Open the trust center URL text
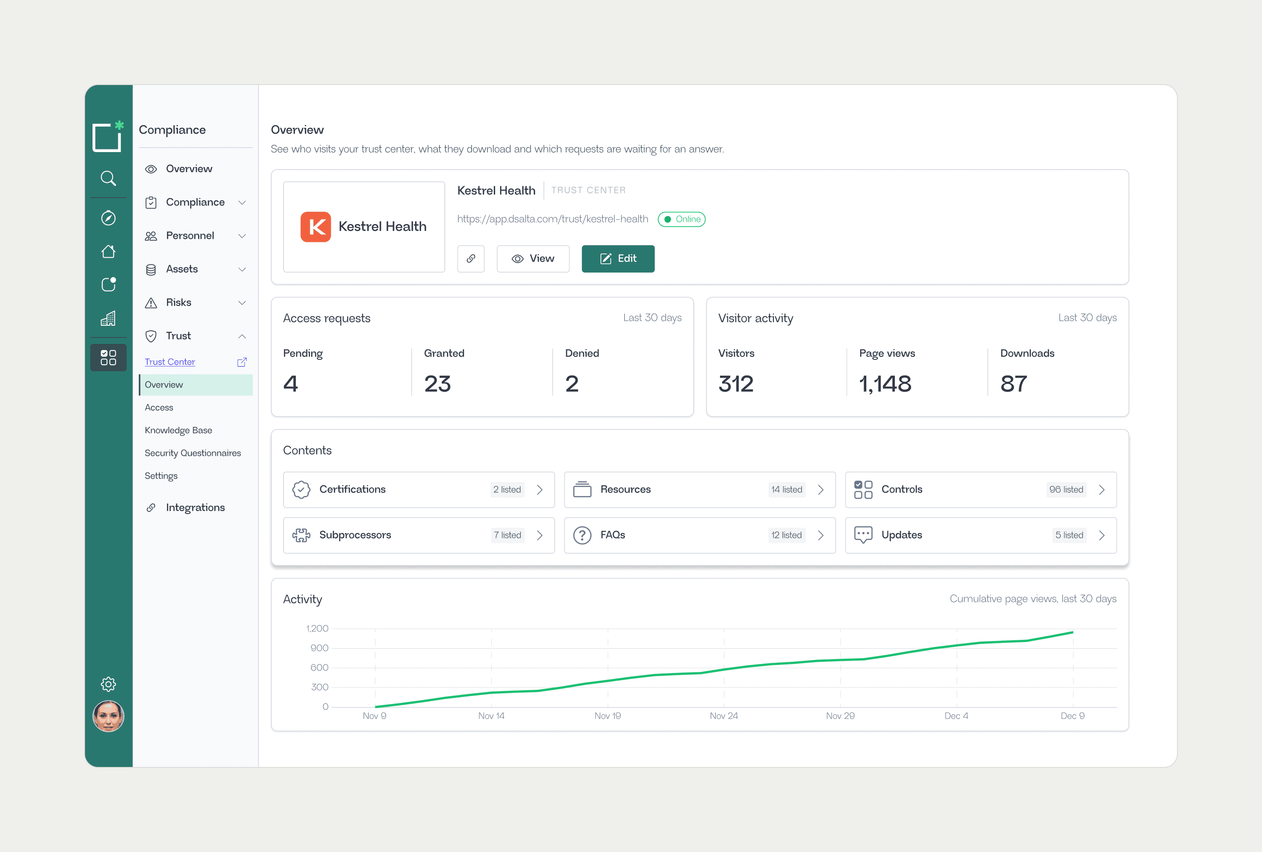The image size is (1262, 852). (x=552, y=219)
